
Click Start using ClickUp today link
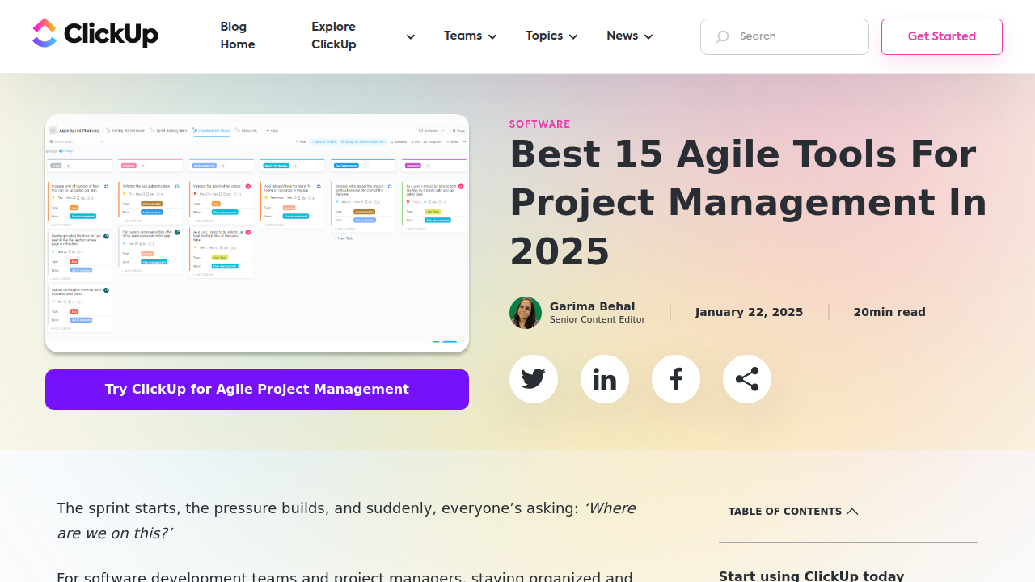tap(811, 576)
